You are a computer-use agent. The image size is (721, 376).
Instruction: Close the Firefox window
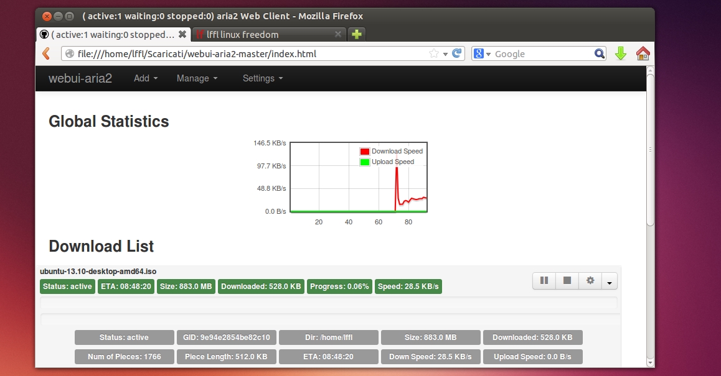pyautogui.click(x=47, y=17)
